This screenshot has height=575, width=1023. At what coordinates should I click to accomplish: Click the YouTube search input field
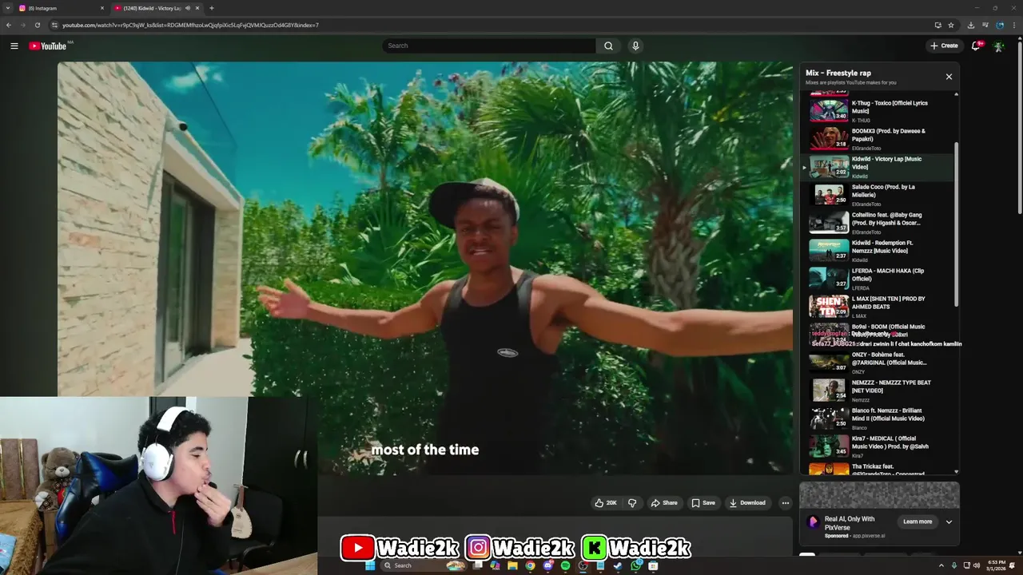(x=488, y=46)
